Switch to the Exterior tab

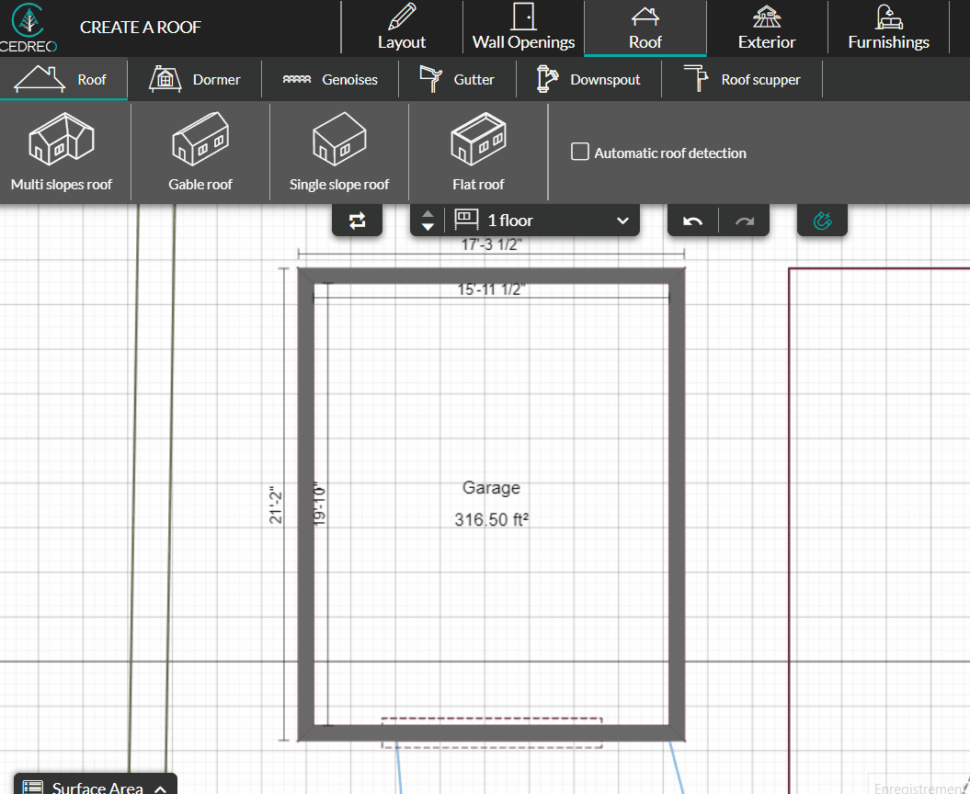767,28
